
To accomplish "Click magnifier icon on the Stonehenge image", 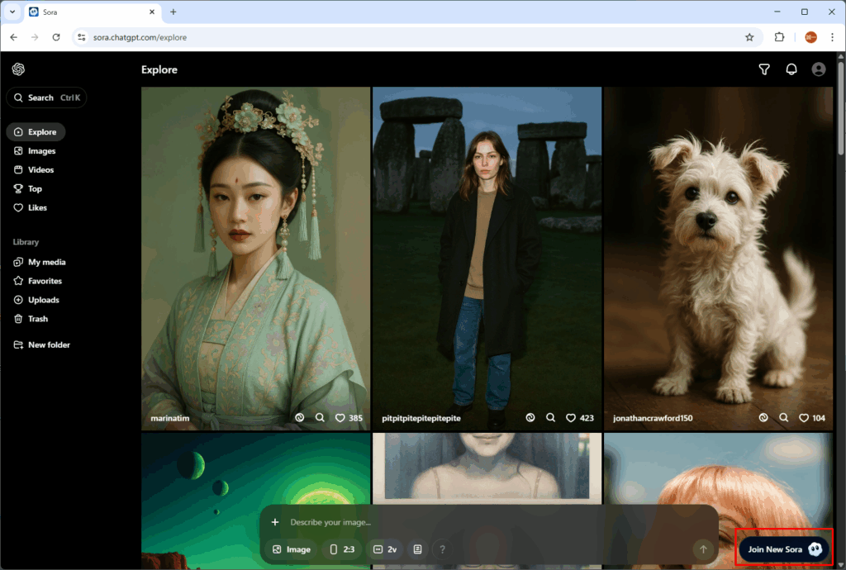I will click(551, 418).
